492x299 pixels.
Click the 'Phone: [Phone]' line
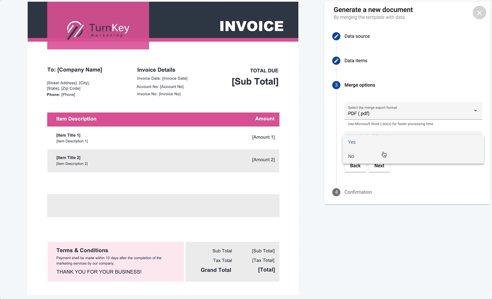point(61,95)
